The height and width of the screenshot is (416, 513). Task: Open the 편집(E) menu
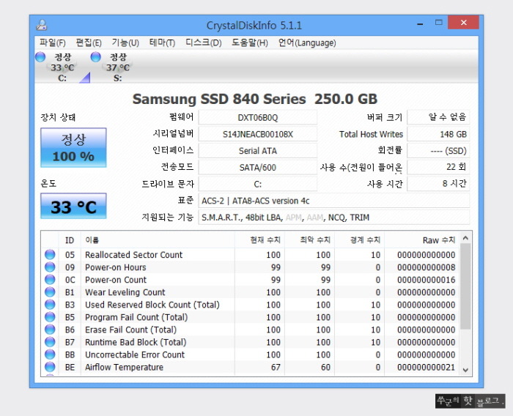pyautogui.click(x=89, y=42)
